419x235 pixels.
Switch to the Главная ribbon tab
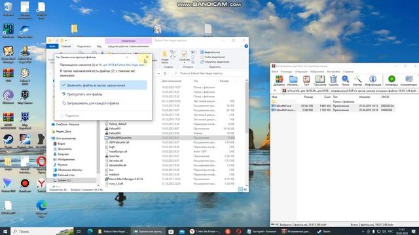(x=66, y=46)
